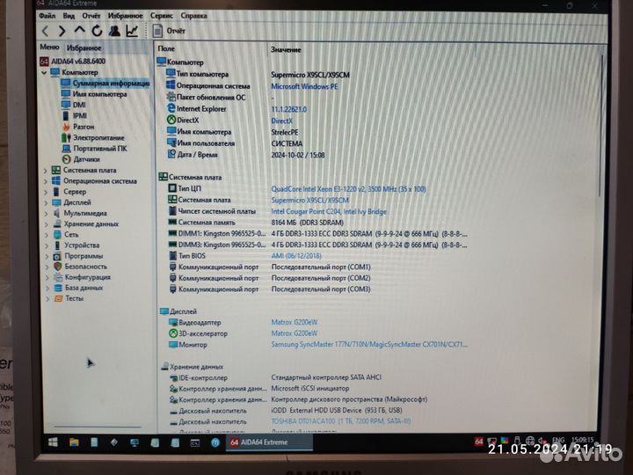
Task: Open the Samsung SyncMaster monitor link
Action: [x=369, y=345]
